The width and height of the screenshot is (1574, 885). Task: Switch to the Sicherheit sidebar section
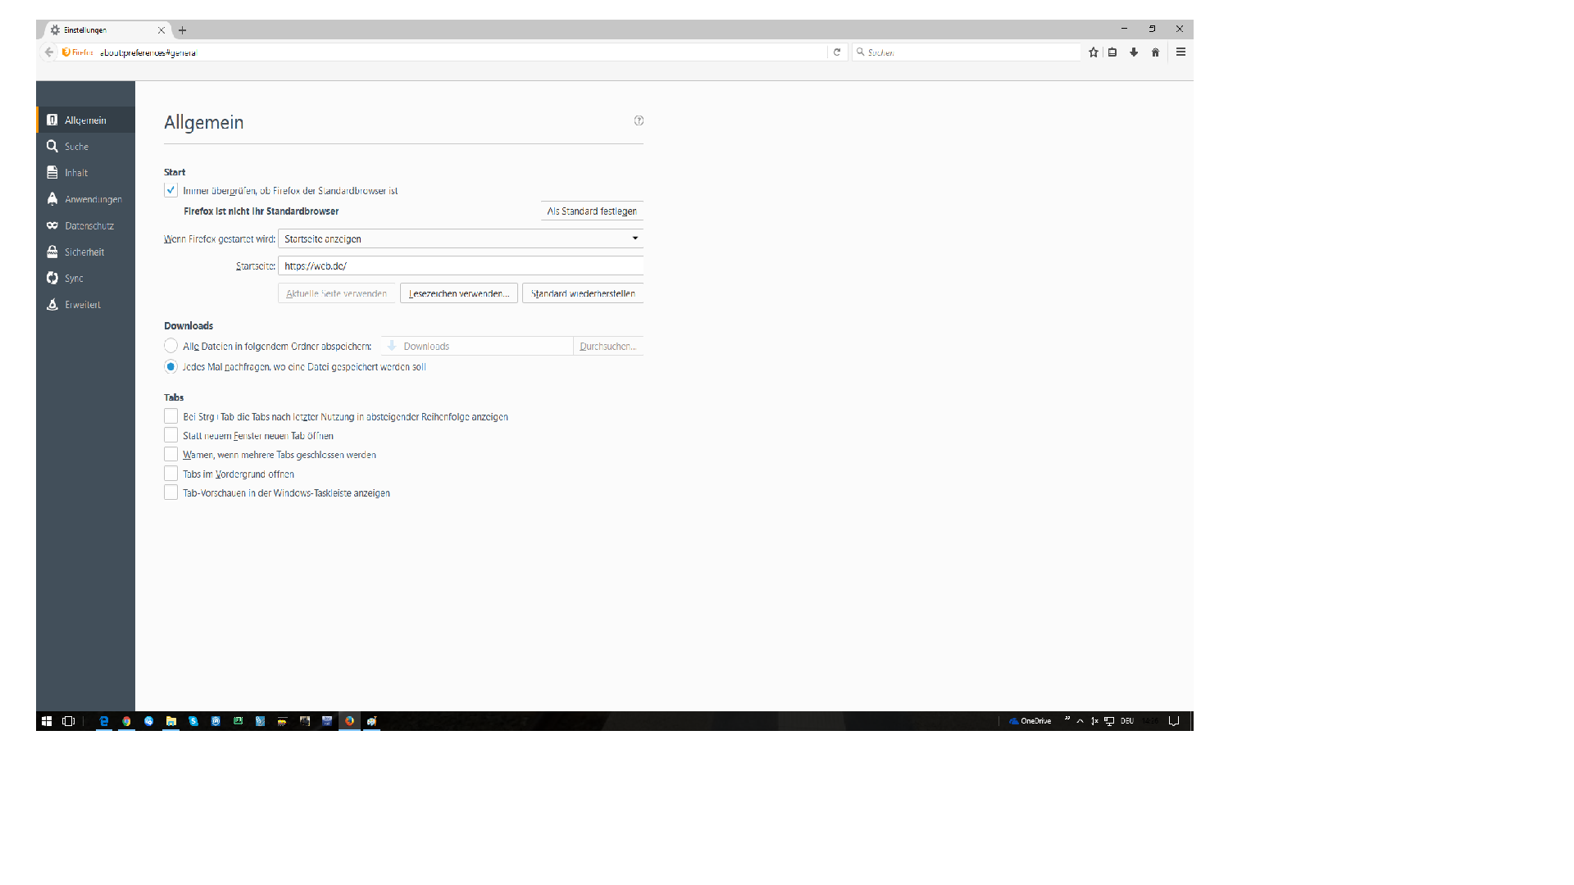click(x=84, y=252)
